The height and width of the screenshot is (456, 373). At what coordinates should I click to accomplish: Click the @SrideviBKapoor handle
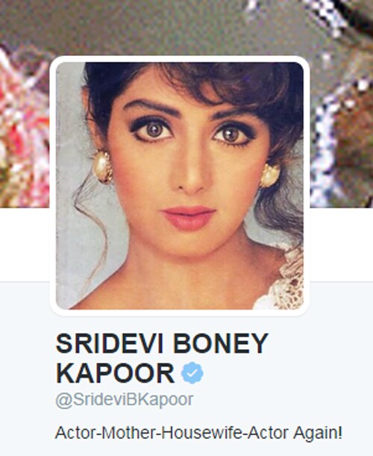124,400
